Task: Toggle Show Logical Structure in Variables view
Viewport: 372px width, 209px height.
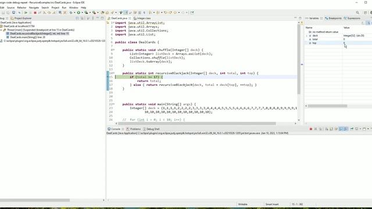Action: (x=368, y=23)
